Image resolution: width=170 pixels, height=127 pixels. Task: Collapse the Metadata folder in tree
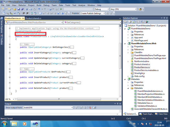pyautogui.click(x=128, y=88)
